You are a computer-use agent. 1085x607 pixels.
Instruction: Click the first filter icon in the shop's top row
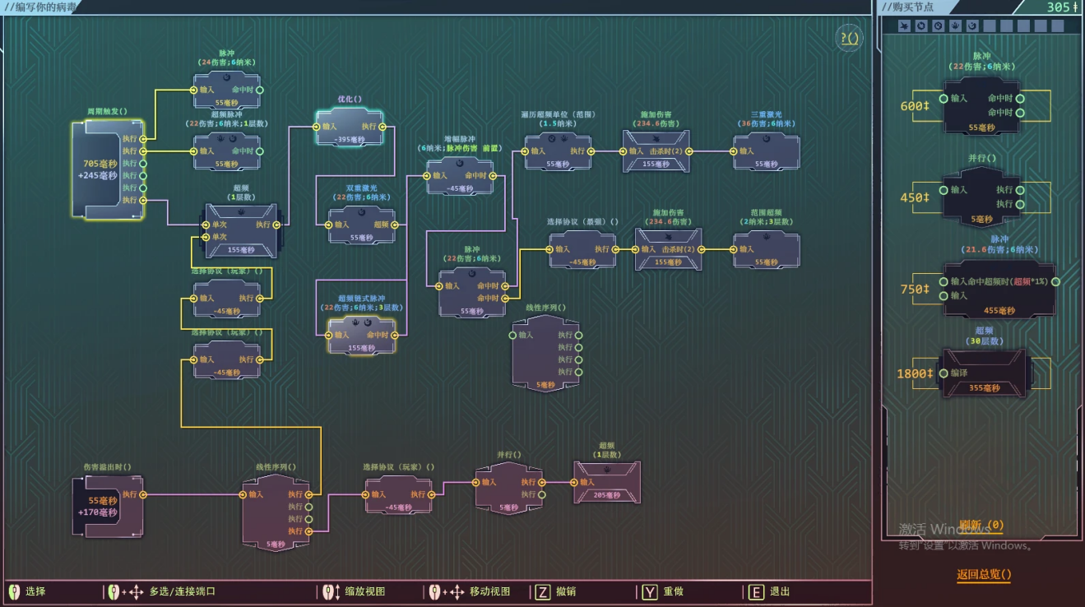(904, 25)
